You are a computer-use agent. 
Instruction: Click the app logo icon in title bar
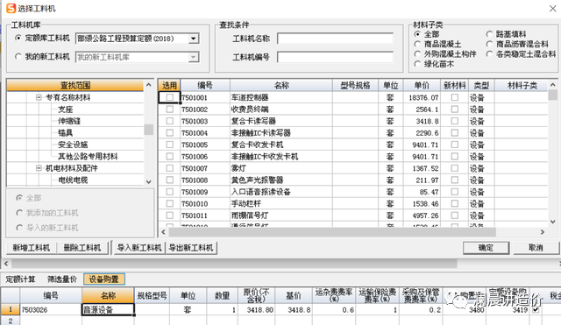point(11,8)
